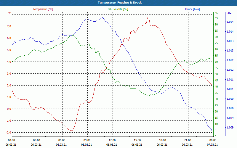Click the '95' humidity axis value
This screenshot has height=148, width=237.
coord(216,18)
